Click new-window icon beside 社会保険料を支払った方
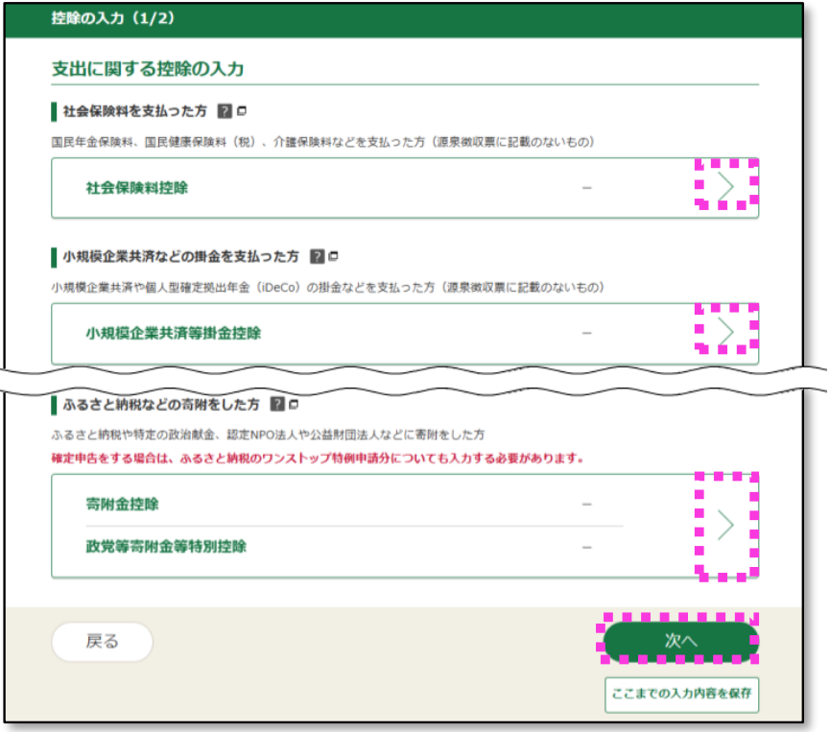The image size is (830, 732). (x=242, y=111)
